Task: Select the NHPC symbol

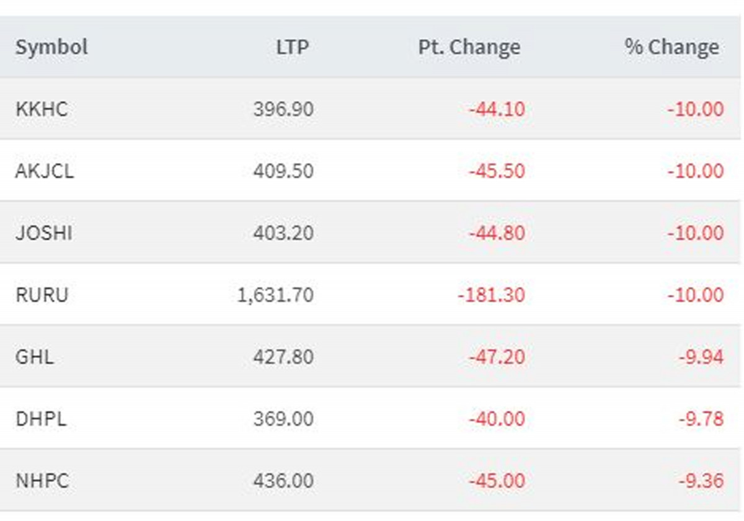Action: 42,481
